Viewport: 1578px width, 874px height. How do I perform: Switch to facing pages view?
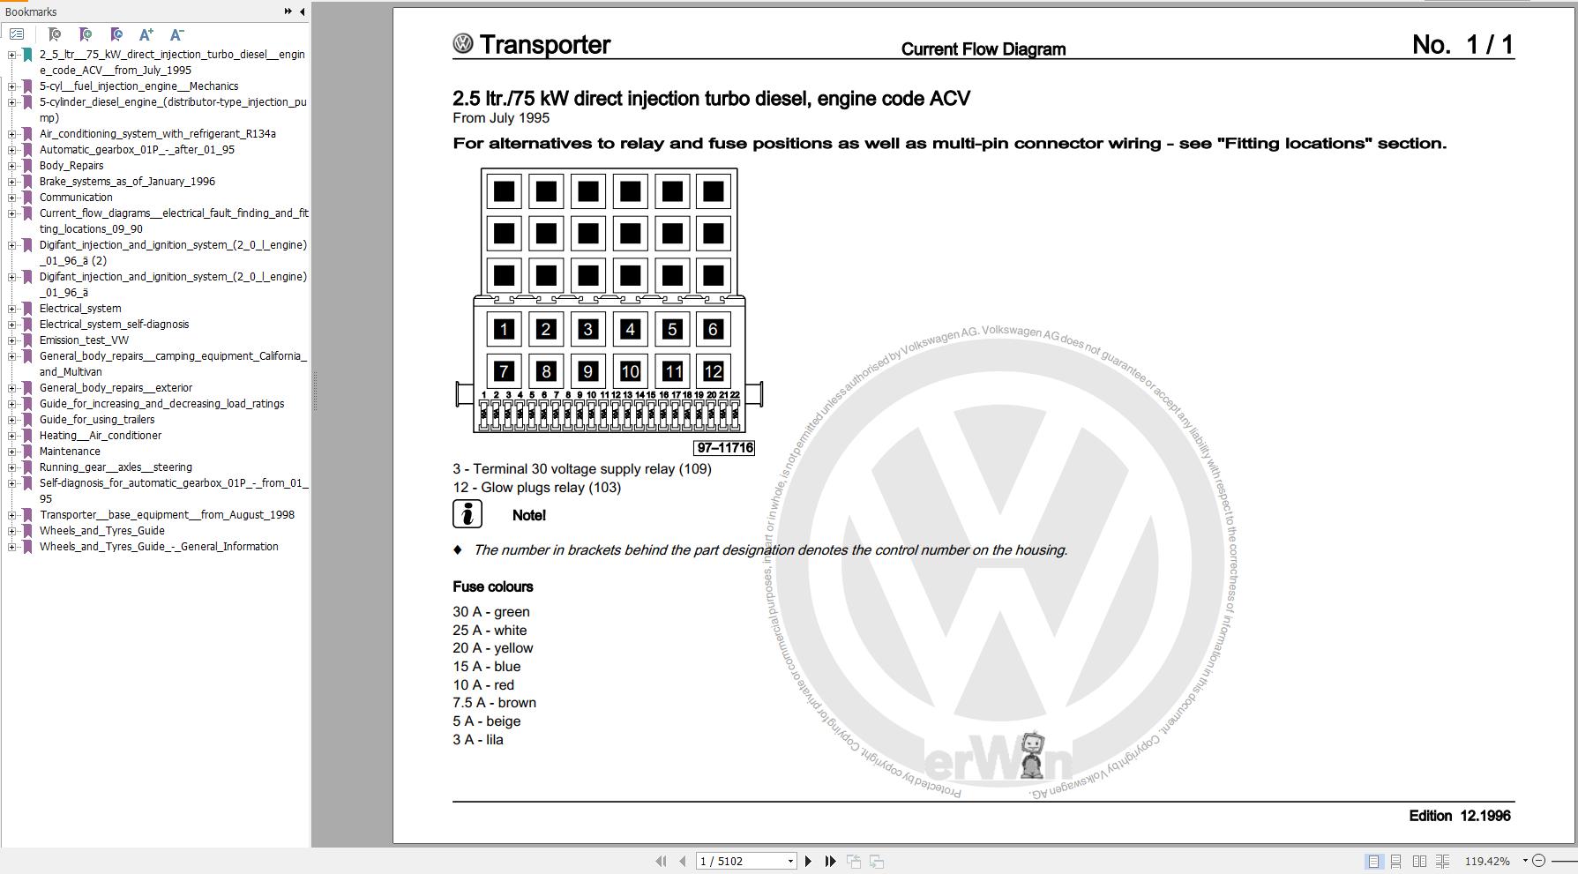pos(1419,861)
